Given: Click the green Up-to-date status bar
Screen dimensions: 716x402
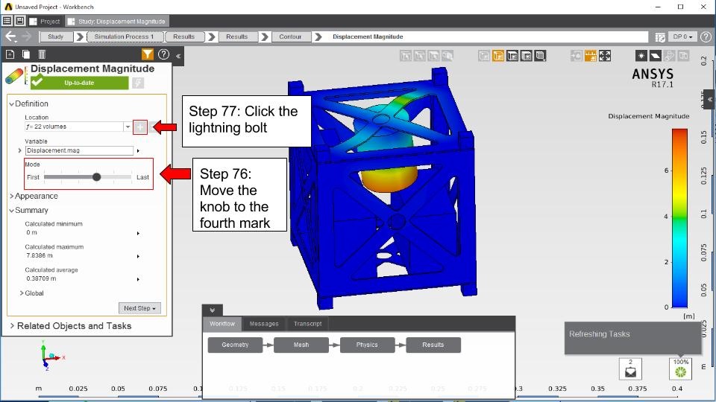Looking at the screenshot, I should 80,83.
